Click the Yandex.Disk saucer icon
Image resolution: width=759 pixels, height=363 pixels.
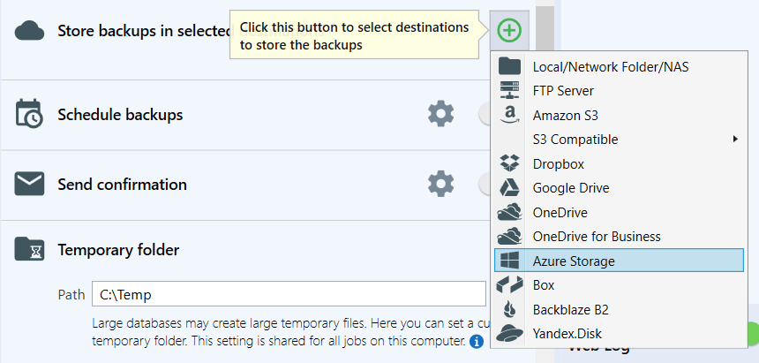coord(510,334)
